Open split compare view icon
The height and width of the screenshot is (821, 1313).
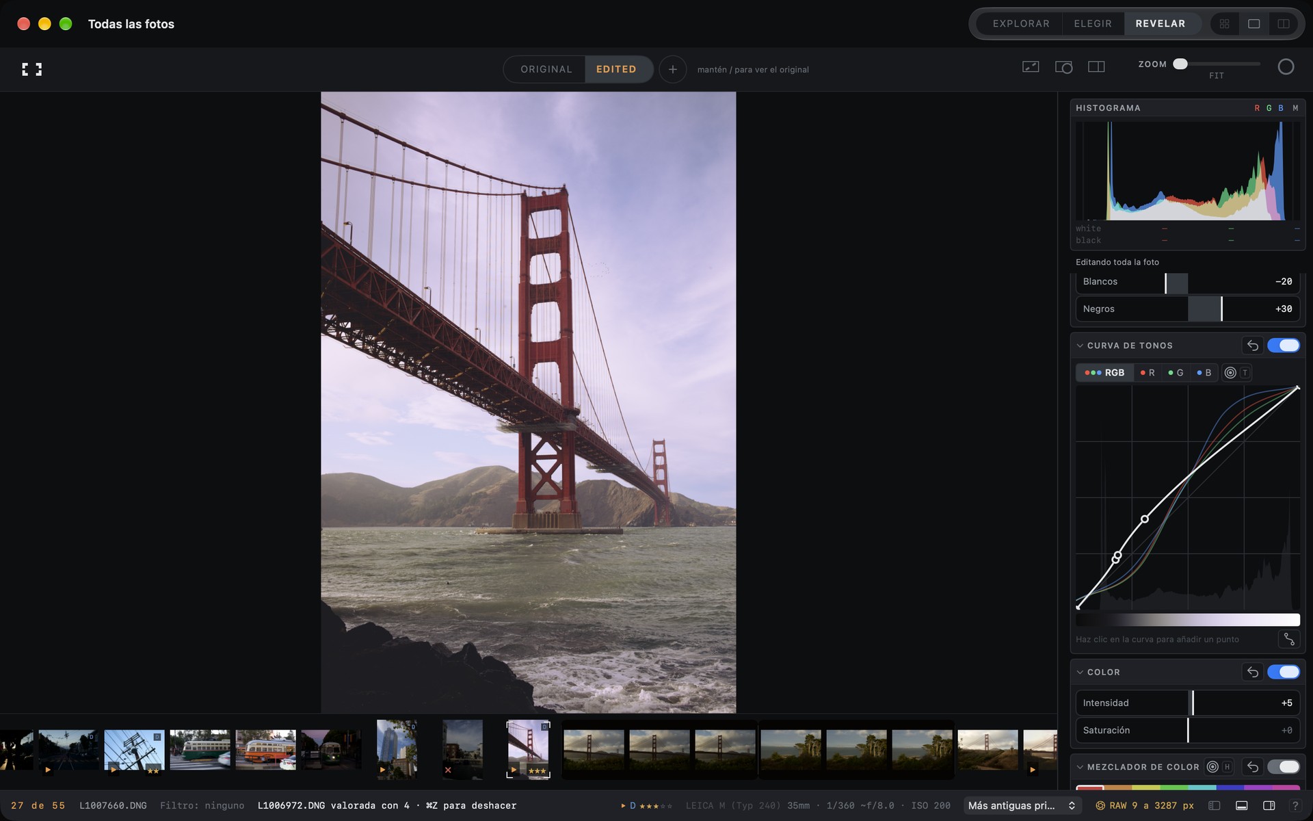coord(1096,67)
